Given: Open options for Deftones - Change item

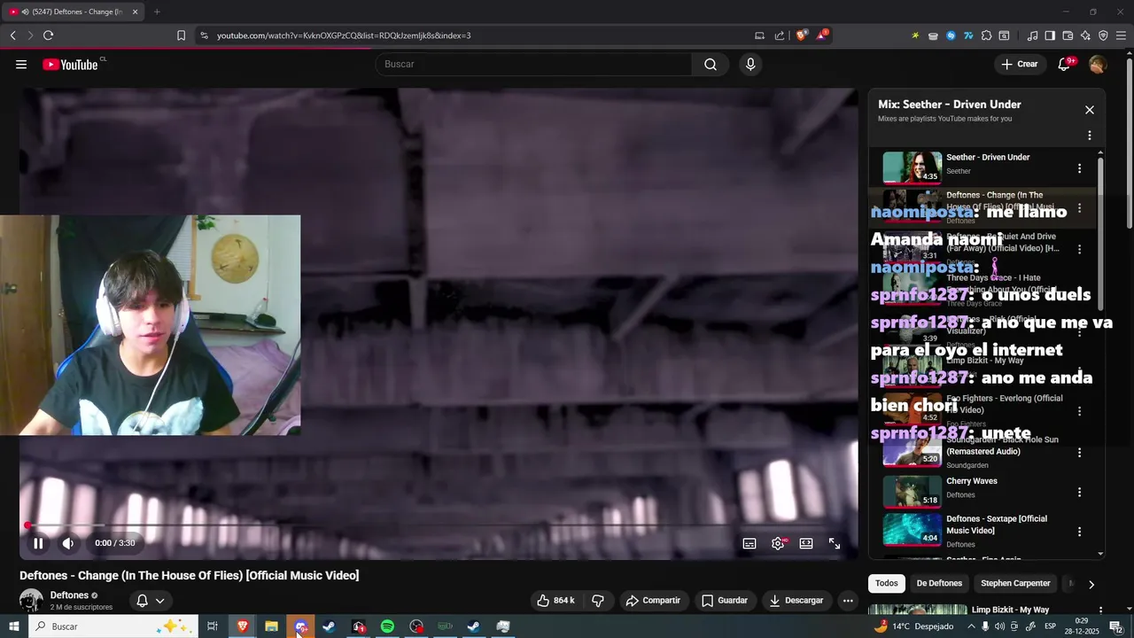Looking at the screenshot, I should click(x=1079, y=208).
